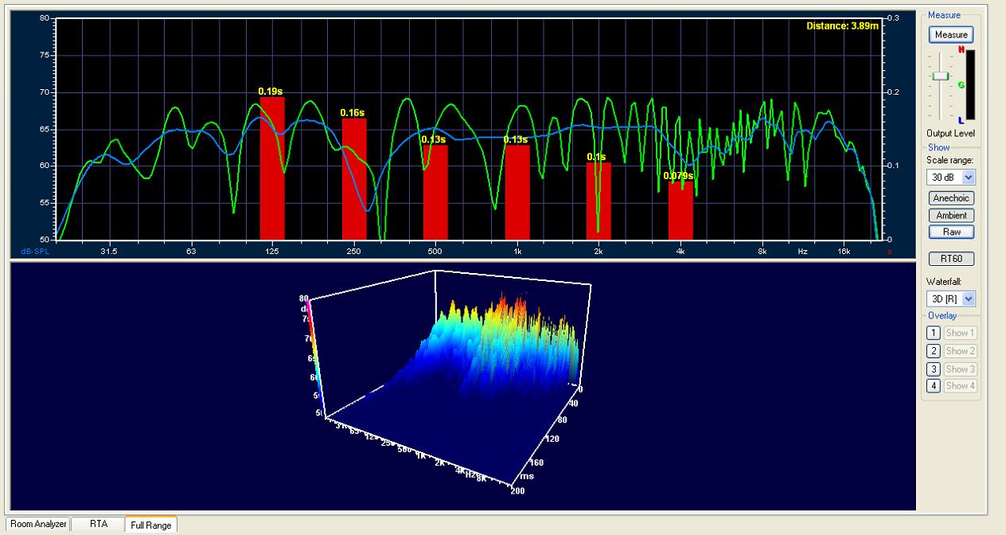This screenshot has height=535, width=1006.
Task: Adjust the Output Level slider handle
Action: pos(940,76)
